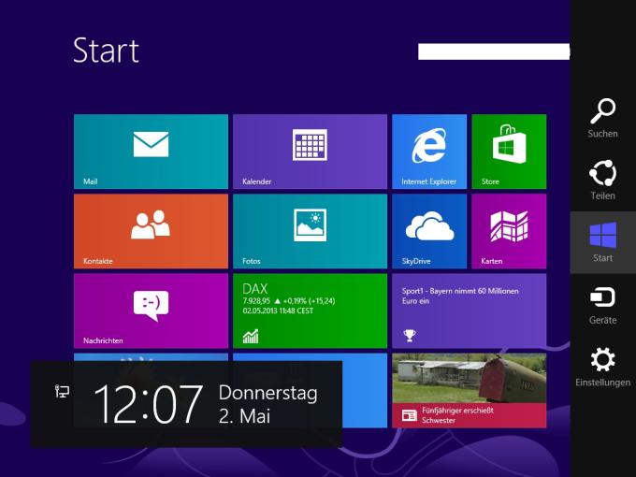
Task: Click the newspaper icon on news tile
Action: (x=410, y=415)
